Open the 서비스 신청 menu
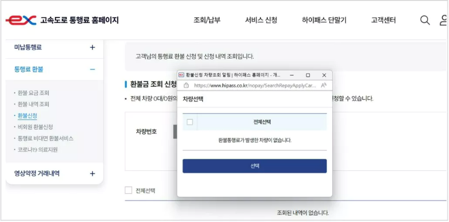The width and height of the screenshot is (449, 222). (261, 20)
